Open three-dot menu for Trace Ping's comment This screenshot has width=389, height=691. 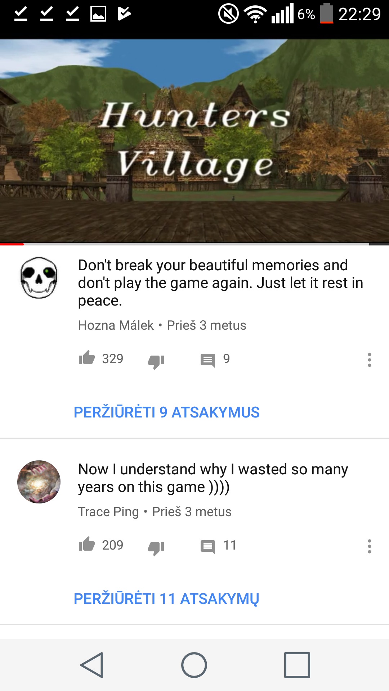pyautogui.click(x=369, y=546)
